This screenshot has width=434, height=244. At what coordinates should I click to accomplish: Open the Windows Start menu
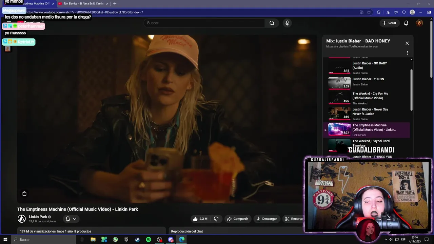click(x=5, y=240)
